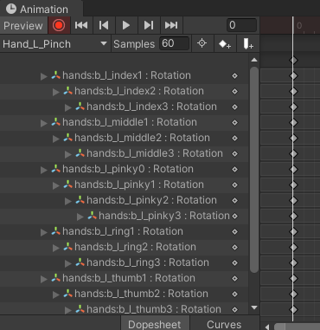Click transform icon of b_l_index1
The width and height of the screenshot is (320, 330).
pyautogui.click(x=55, y=75)
